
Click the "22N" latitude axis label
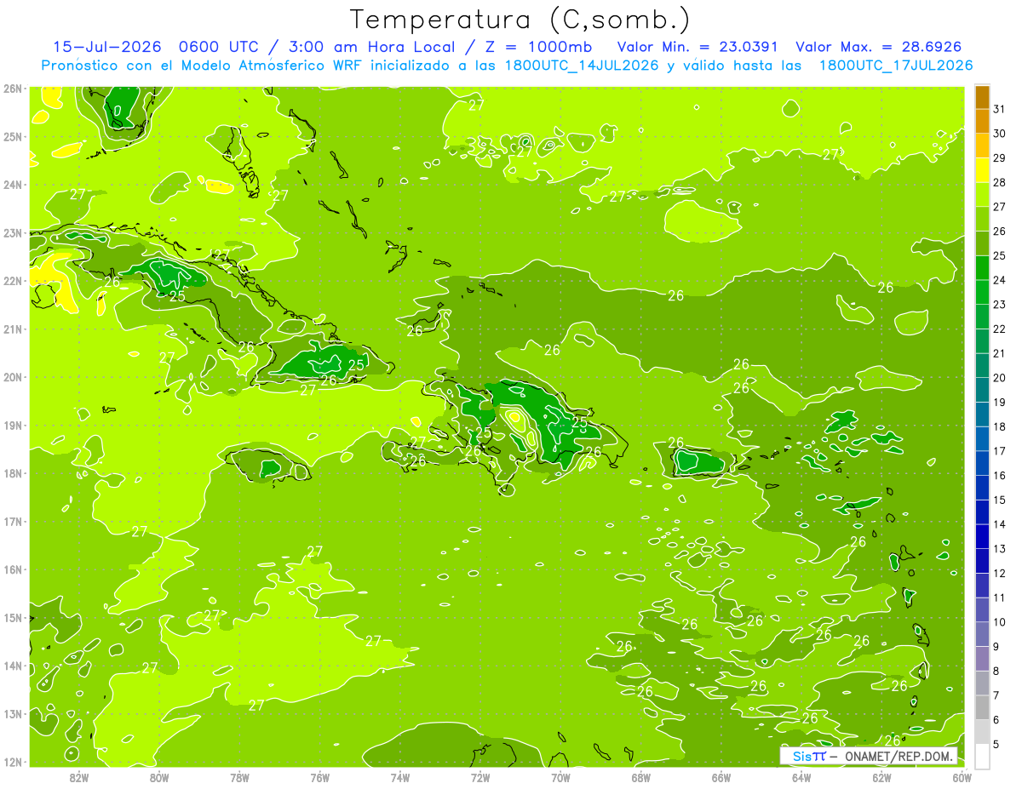(x=13, y=281)
